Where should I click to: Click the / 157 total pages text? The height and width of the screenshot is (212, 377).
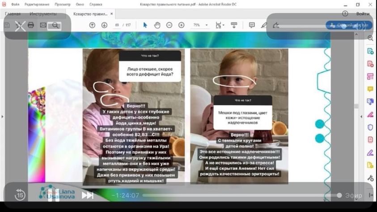(x=127, y=25)
